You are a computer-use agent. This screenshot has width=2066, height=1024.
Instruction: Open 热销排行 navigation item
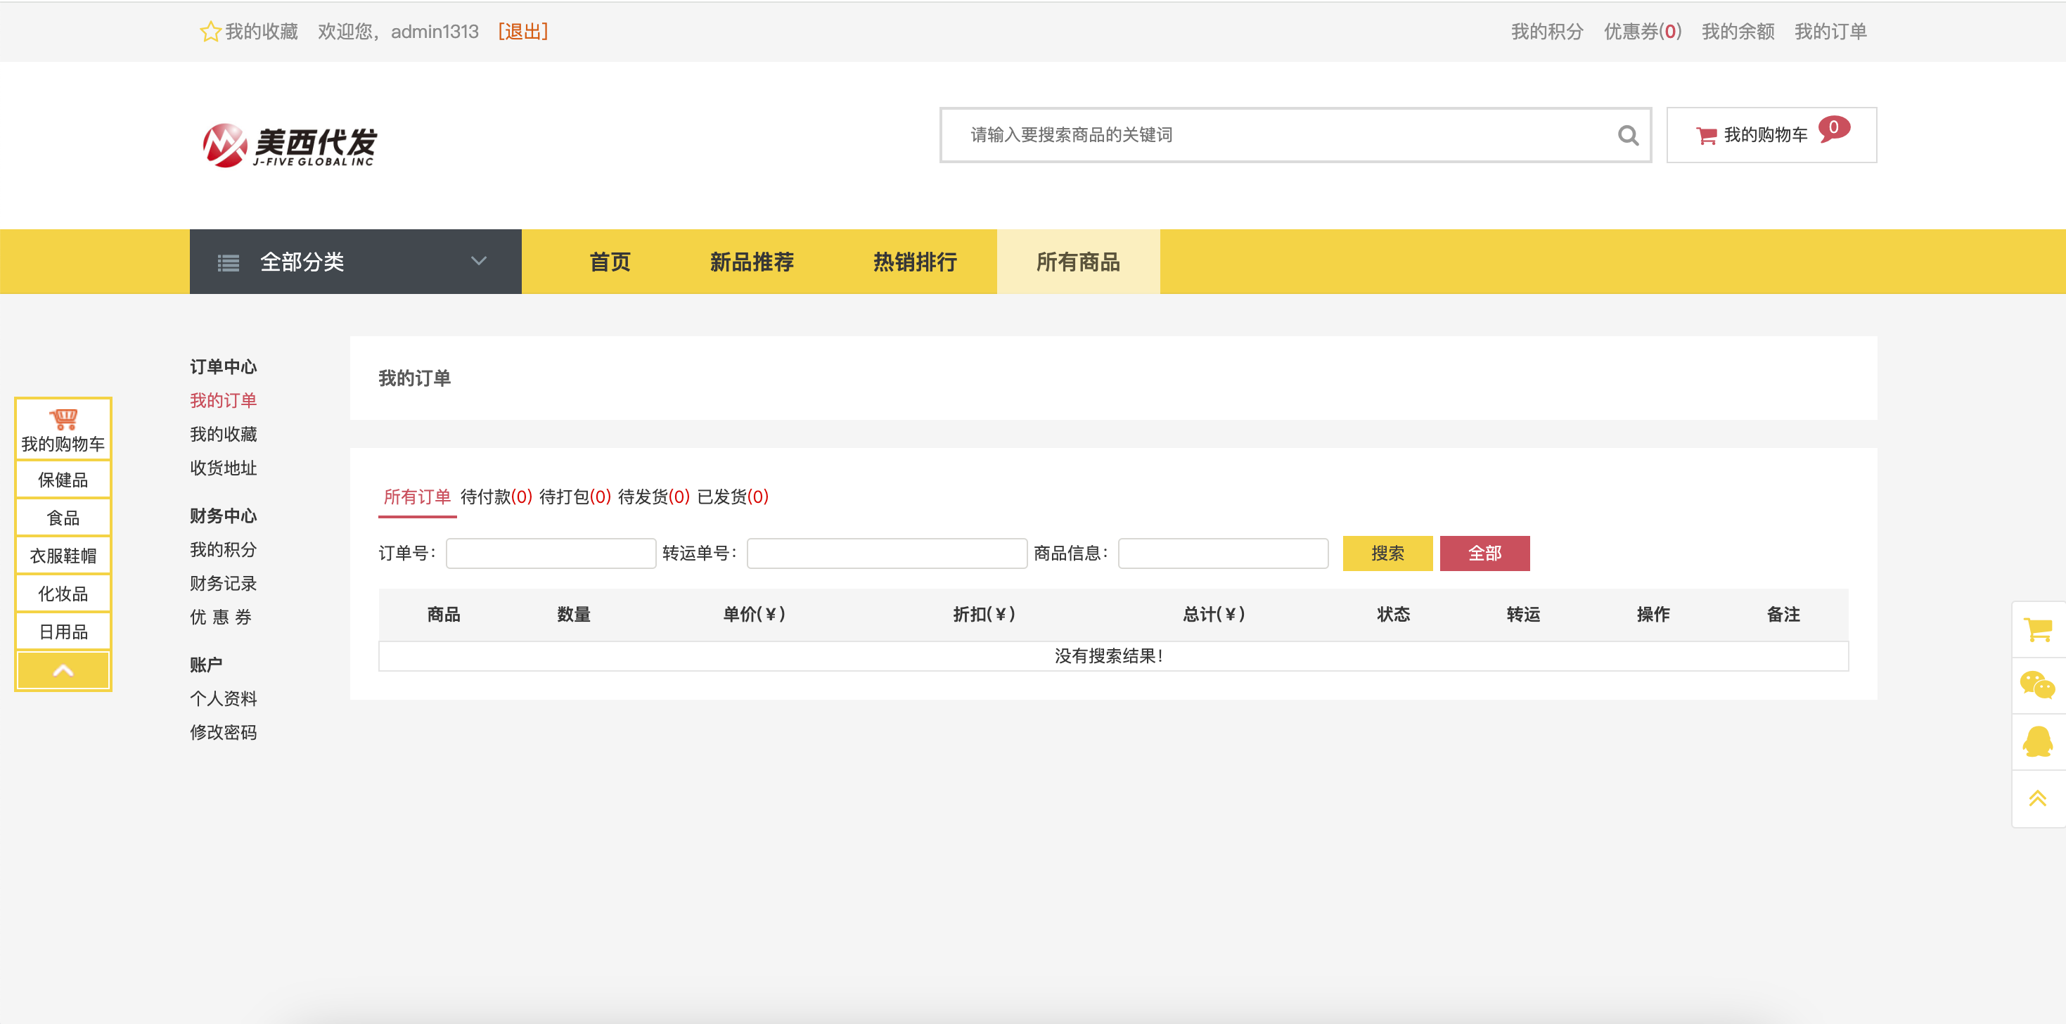point(915,262)
